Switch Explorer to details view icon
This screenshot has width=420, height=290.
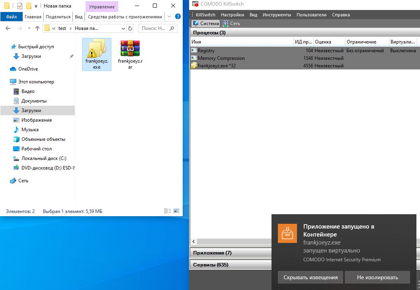[168, 211]
